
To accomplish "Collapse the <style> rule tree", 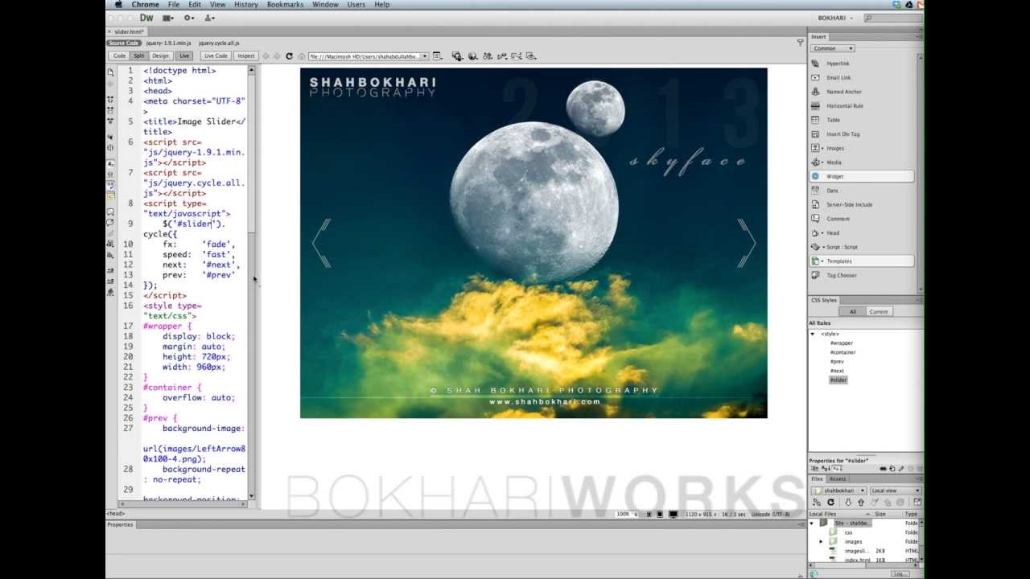I will 813,334.
